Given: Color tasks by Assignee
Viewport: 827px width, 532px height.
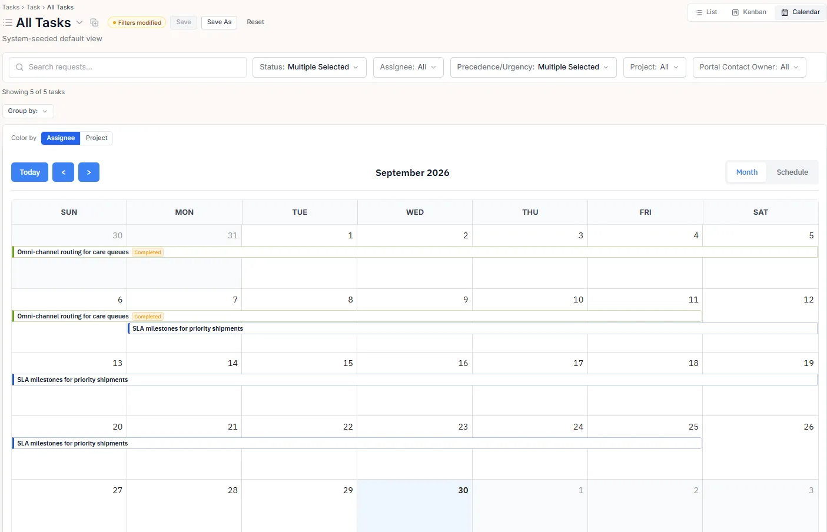Looking at the screenshot, I should pos(61,138).
